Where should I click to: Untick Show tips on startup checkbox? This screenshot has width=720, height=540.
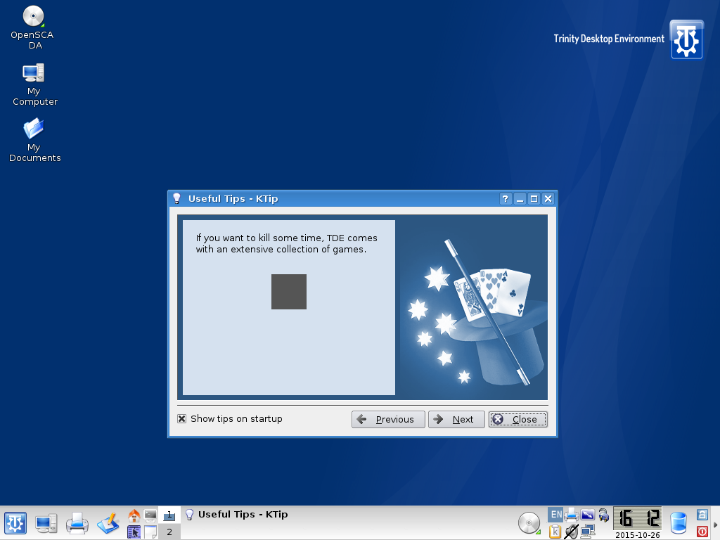pyautogui.click(x=182, y=419)
